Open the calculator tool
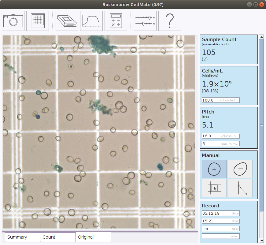This screenshot has height=245, width=266. coord(116,21)
